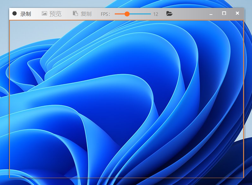The width and height of the screenshot is (252, 185).
Task: Click the bottom edge of orange capture frame
Action: pyautogui.click(x=126, y=178)
